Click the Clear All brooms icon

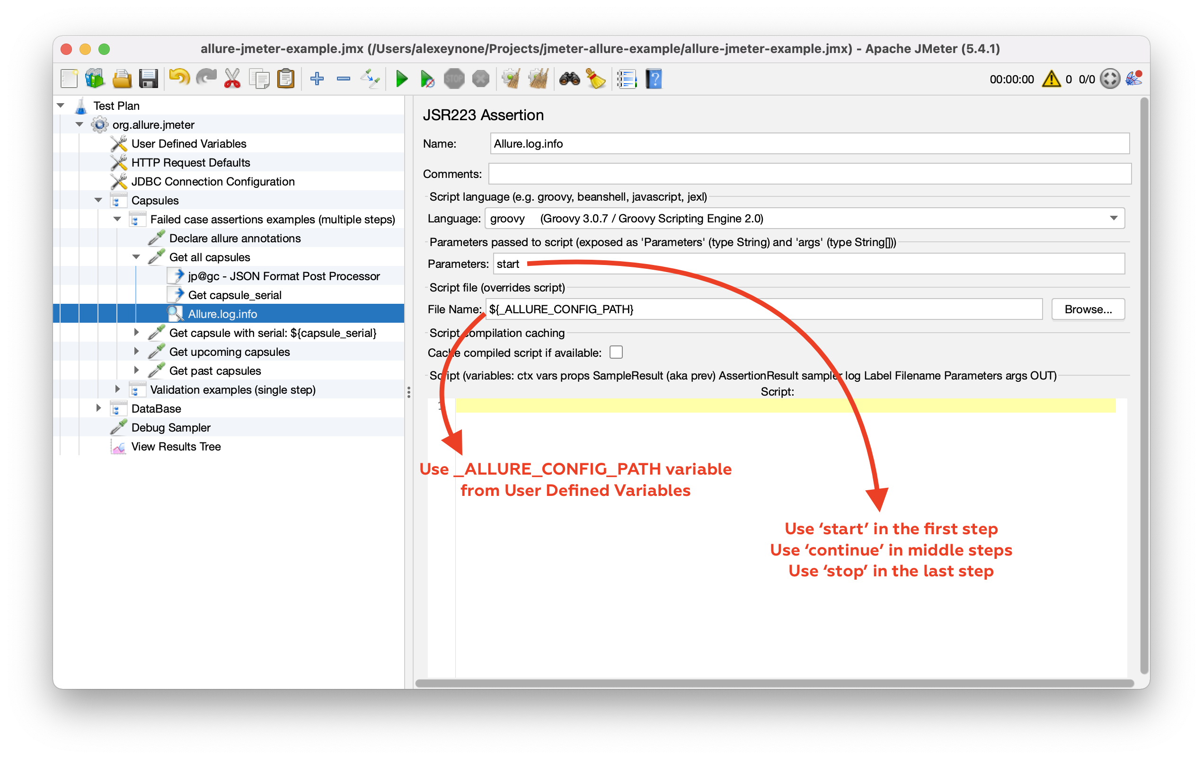point(538,79)
